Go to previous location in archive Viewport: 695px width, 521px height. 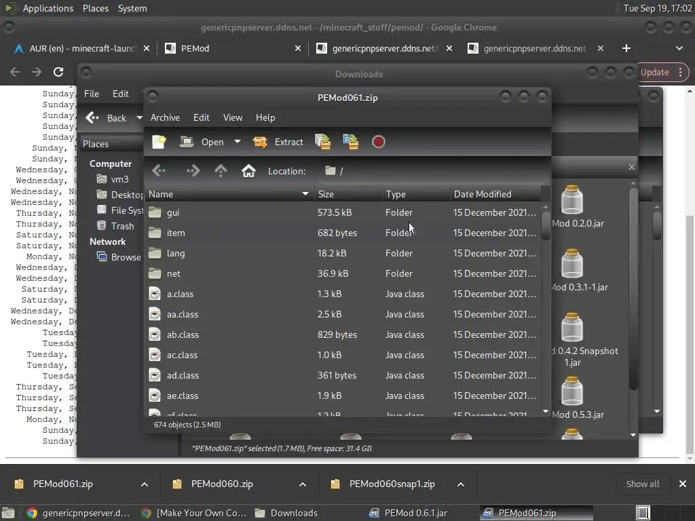coord(159,170)
